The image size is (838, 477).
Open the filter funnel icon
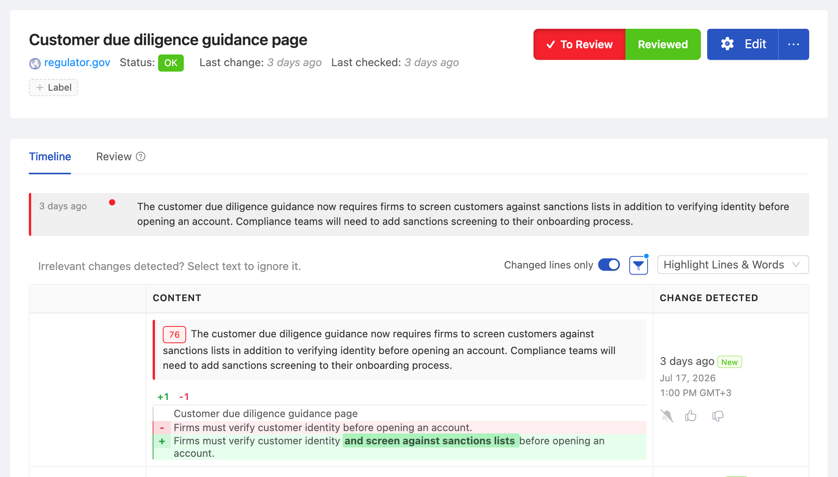pyautogui.click(x=638, y=265)
